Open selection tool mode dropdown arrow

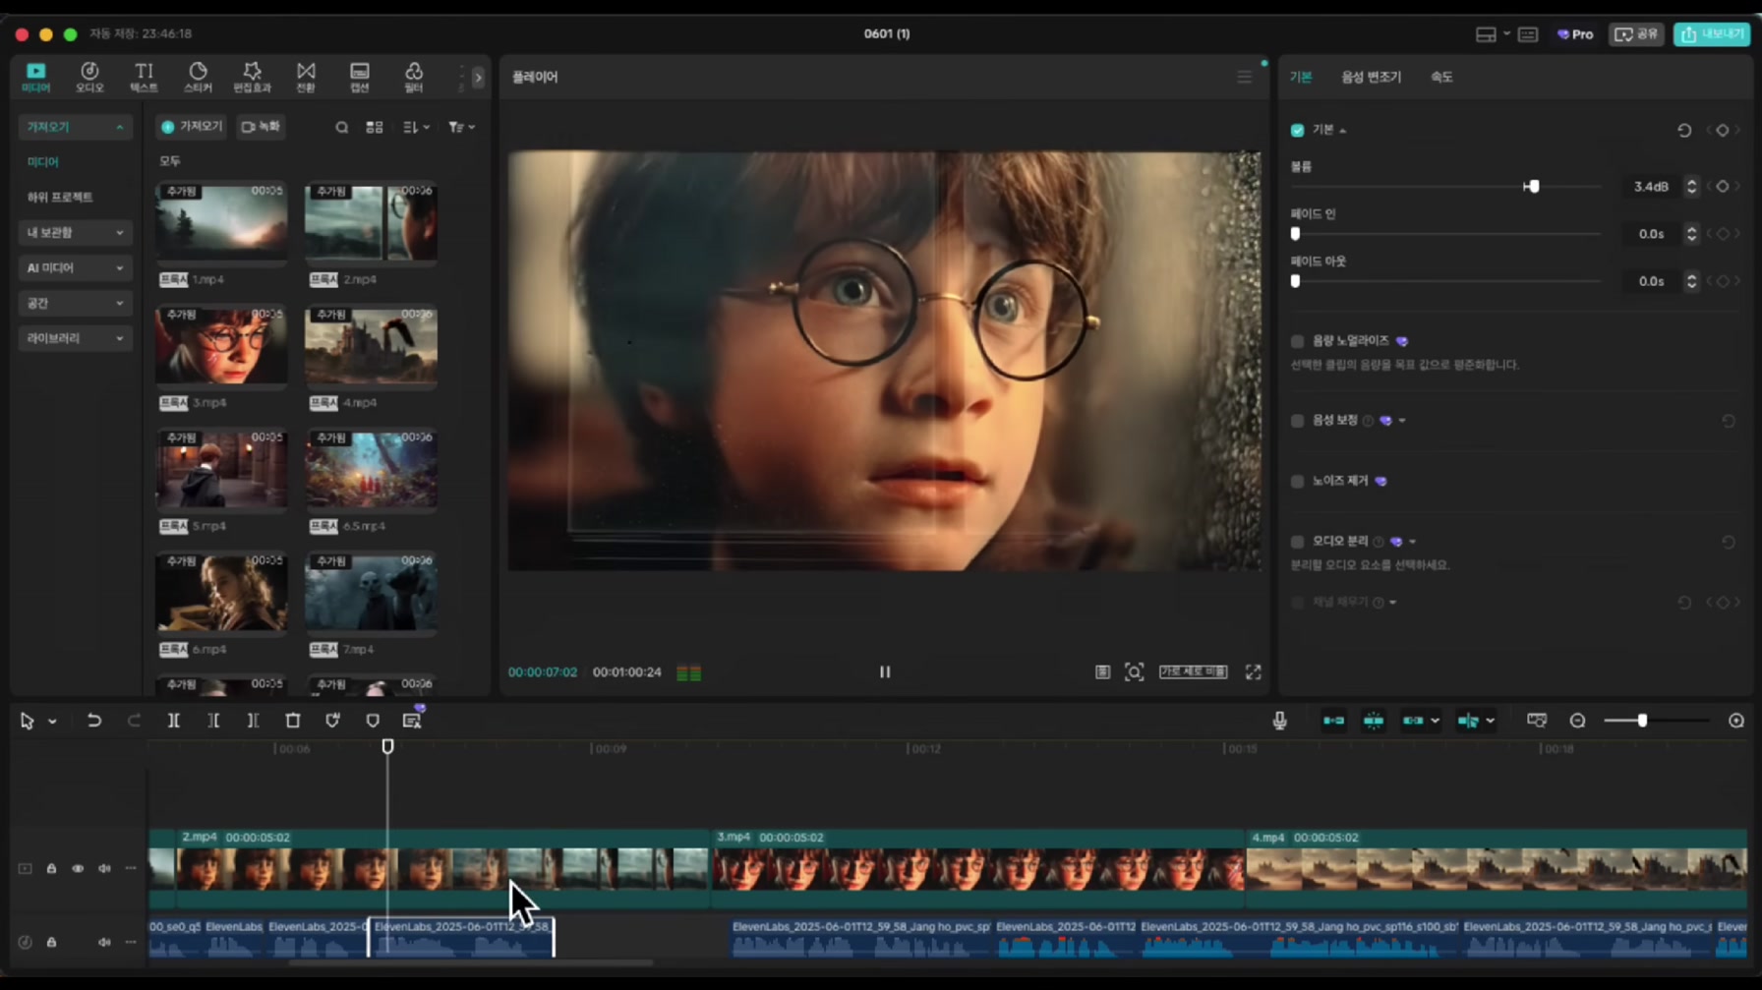tap(52, 722)
